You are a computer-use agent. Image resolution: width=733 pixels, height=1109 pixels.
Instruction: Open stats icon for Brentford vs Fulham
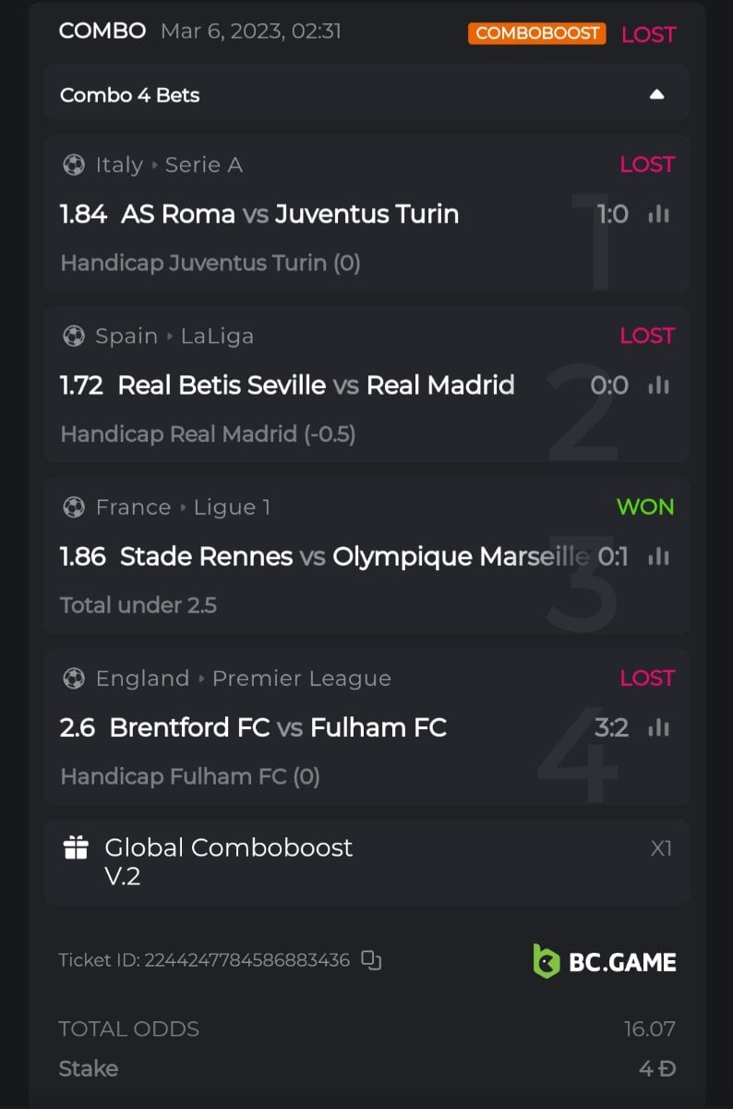click(x=658, y=728)
